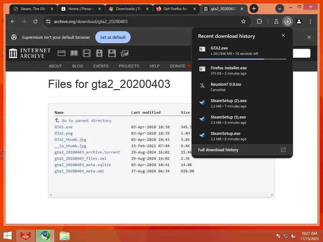Open a new tab with plus button
Image resolution: width=323 pixels, height=242 pixels.
(x=254, y=9)
